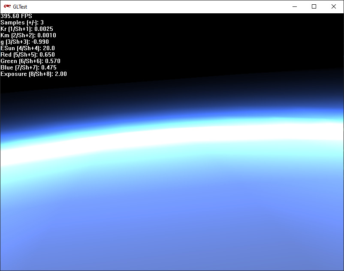344x271 pixels.
Task: Click the GLTest app icon in title bar
Action: 7,6
